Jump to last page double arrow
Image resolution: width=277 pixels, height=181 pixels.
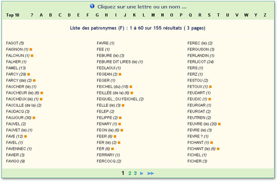click(x=150, y=174)
